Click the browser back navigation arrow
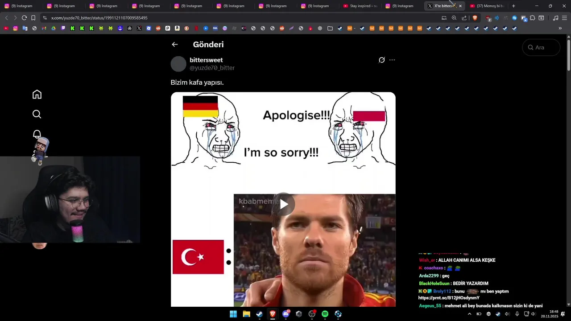This screenshot has height=321, width=571. pos(6,18)
